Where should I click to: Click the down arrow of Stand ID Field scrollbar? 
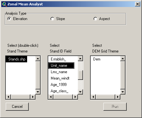[x=80, y=92]
